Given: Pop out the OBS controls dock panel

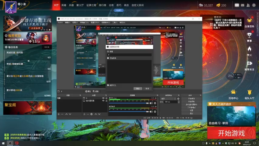Looking at the screenshot, I should coord(200,95).
